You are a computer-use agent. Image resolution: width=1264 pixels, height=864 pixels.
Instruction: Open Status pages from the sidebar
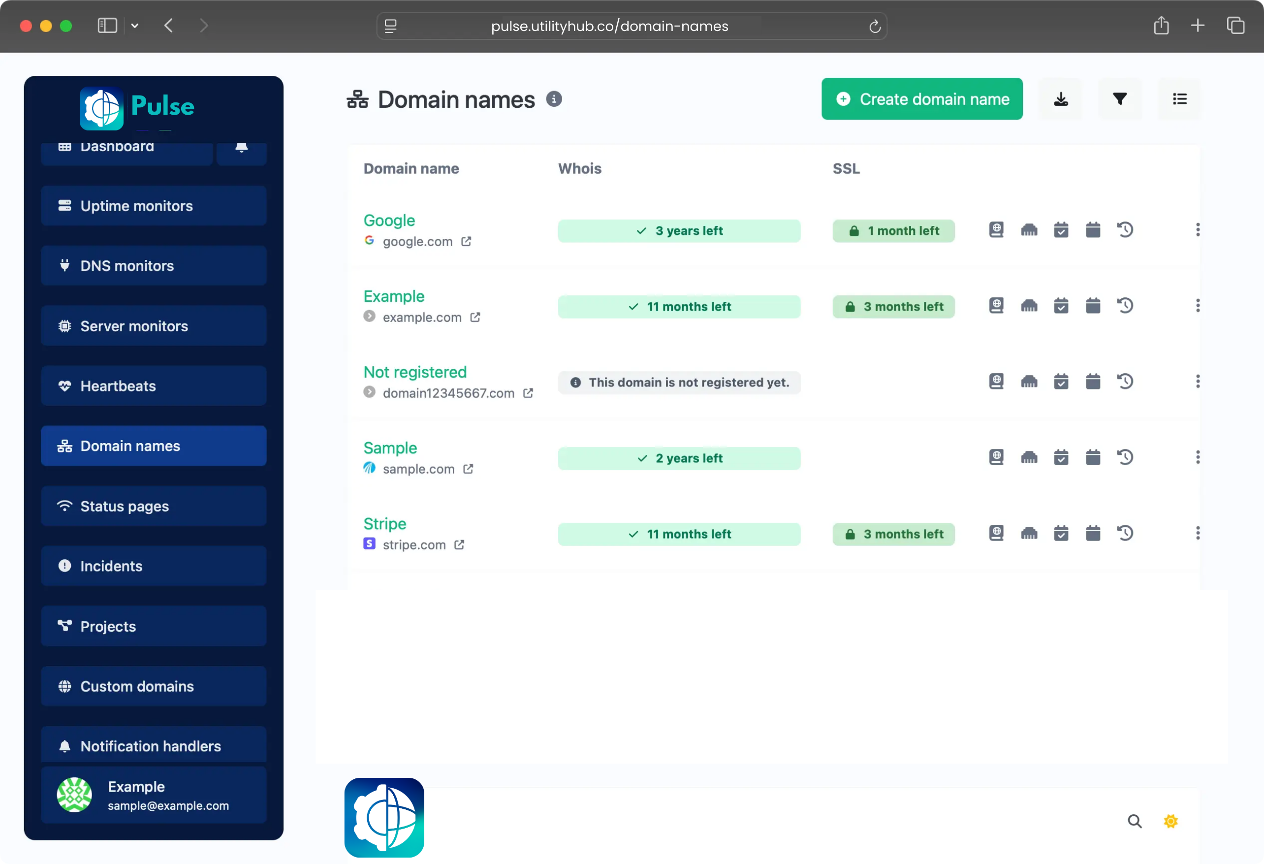click(154, 506)
